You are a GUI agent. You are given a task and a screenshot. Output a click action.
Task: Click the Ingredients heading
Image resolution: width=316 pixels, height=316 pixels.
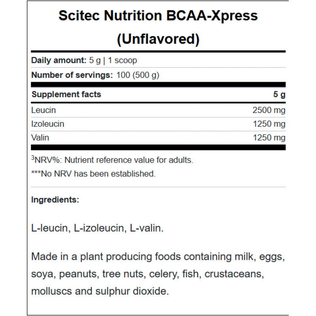[x=55, y=200]
